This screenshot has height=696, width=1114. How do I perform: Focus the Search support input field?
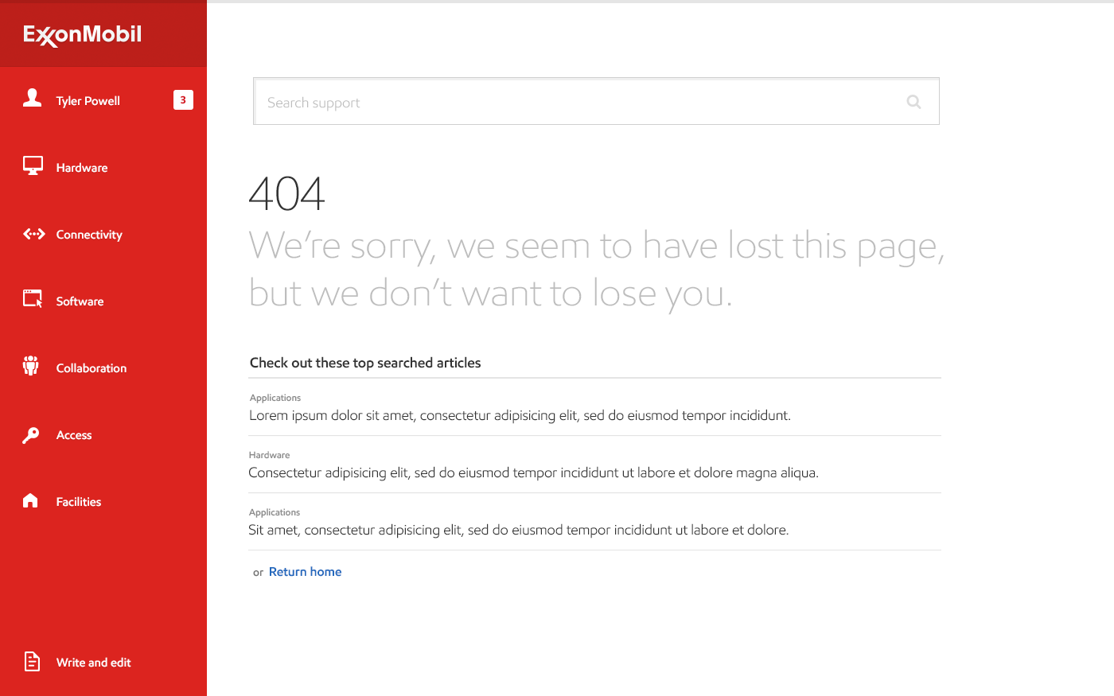581,102
